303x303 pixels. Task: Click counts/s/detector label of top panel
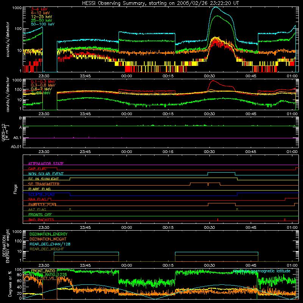coord(8,39)
